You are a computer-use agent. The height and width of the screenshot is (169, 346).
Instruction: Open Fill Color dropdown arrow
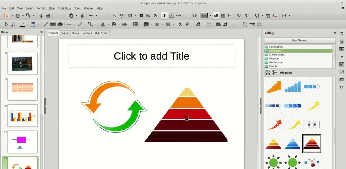pos(39,24)
